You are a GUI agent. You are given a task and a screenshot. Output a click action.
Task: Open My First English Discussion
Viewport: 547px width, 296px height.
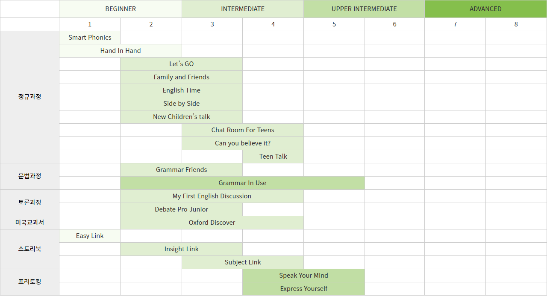pyautogui.click(x=212, y=196)
